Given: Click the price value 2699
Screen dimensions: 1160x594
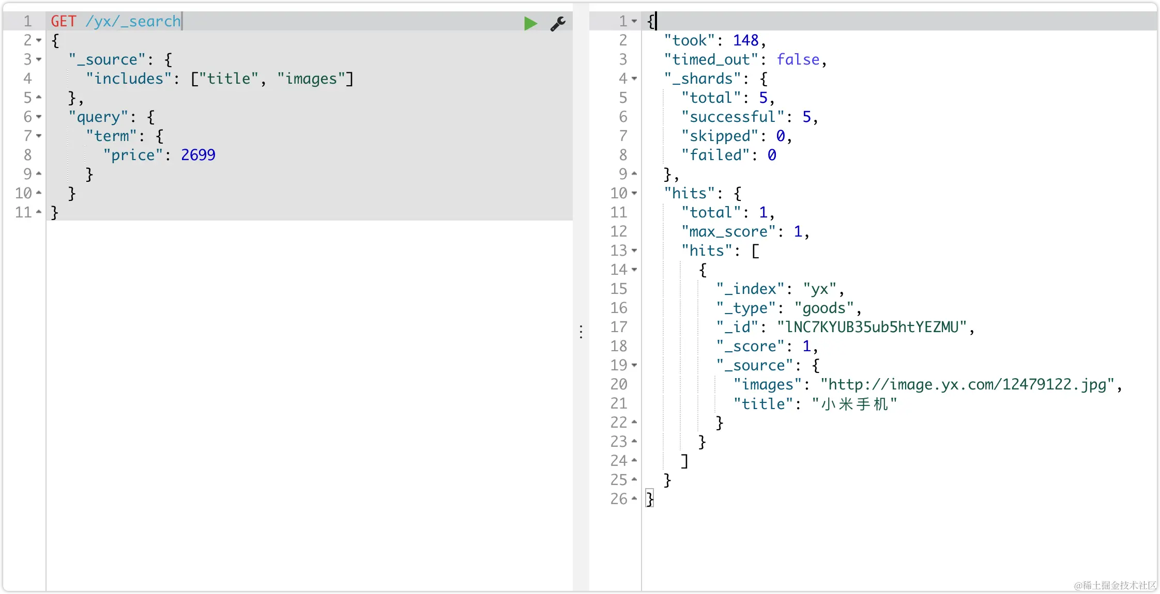Looking at the screenshot, I should pos(198,155).
